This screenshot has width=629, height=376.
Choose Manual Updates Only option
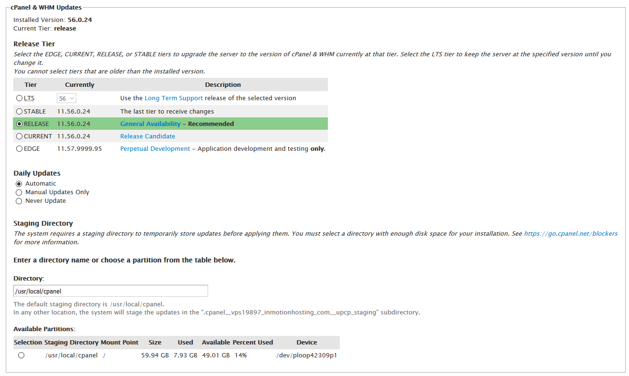coord(19,192)
